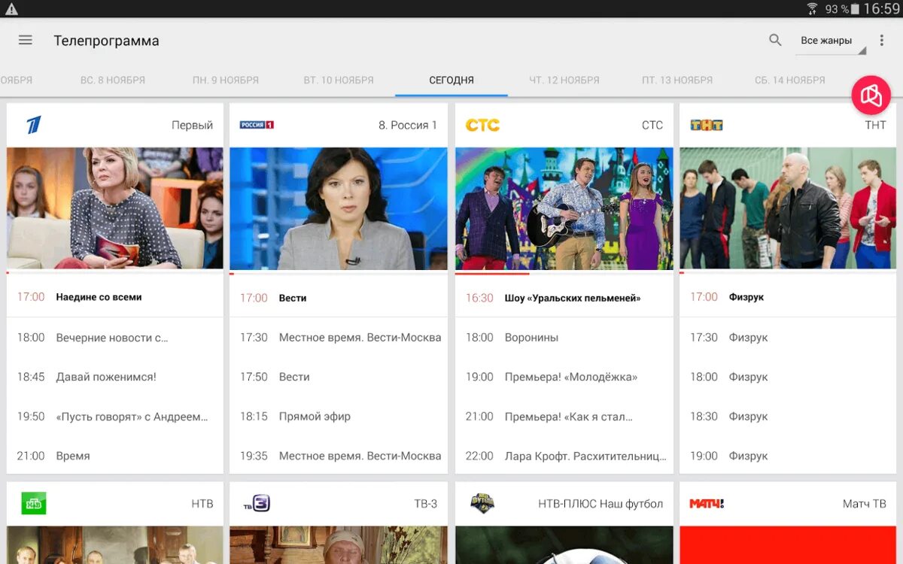Select the СЕГОДНЯ tab
Viewport: 903px width, 564px height.
451,80
